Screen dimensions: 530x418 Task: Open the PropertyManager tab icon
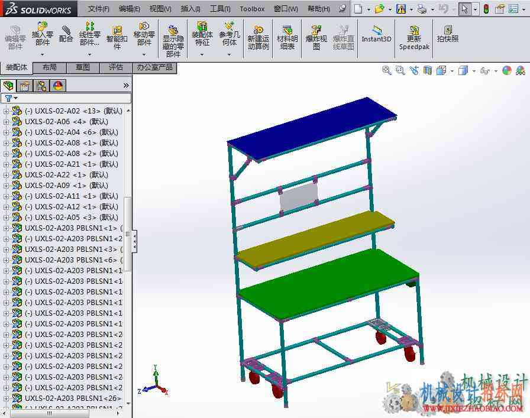click(x=24, y=86)
